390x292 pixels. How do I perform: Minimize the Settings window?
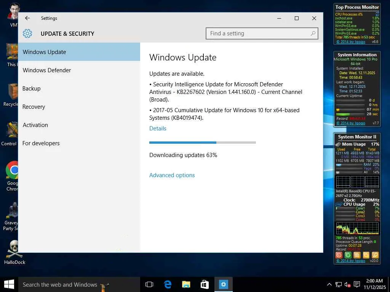point(279,18)
